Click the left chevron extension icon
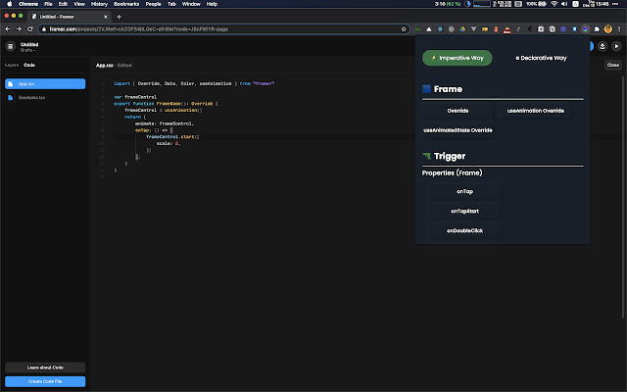627x392 pixels. click(x=529, y=28)
